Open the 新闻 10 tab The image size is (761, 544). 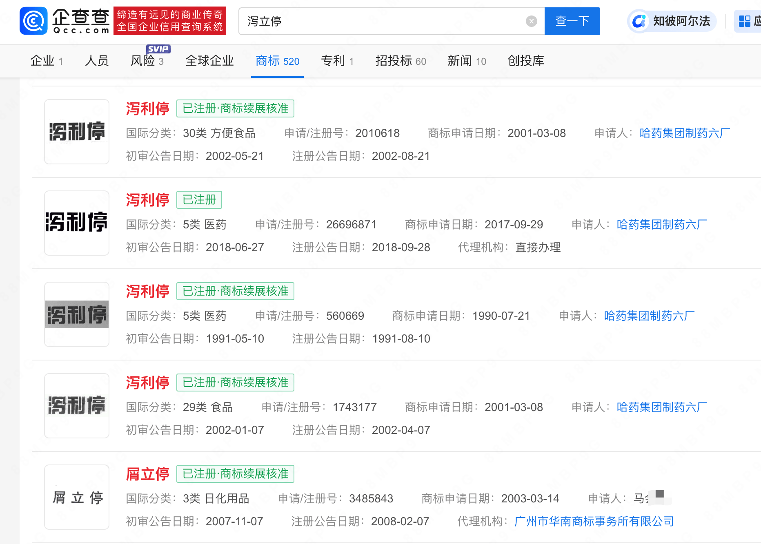click(467, 61)
